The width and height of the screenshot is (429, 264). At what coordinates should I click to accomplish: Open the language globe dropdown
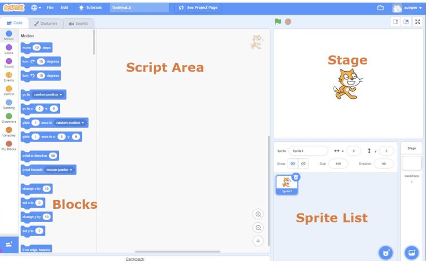tap(36, 8)
